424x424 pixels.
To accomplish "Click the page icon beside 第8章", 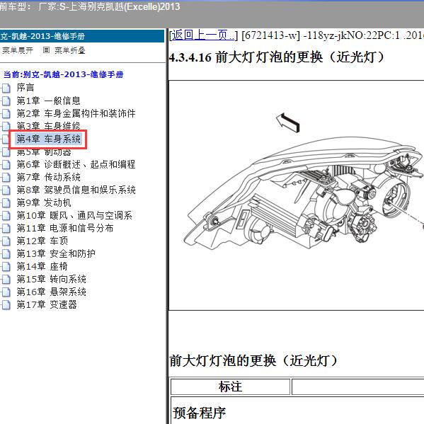I will [x=6, y=190].
